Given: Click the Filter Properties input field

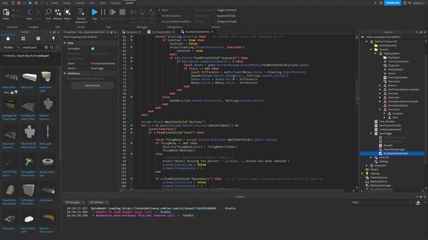Looking at the screenshot, I should click(x=90, y=37).
